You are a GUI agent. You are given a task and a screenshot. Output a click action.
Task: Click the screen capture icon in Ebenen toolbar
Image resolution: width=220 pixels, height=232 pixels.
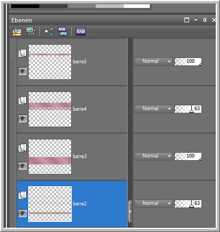30,31
